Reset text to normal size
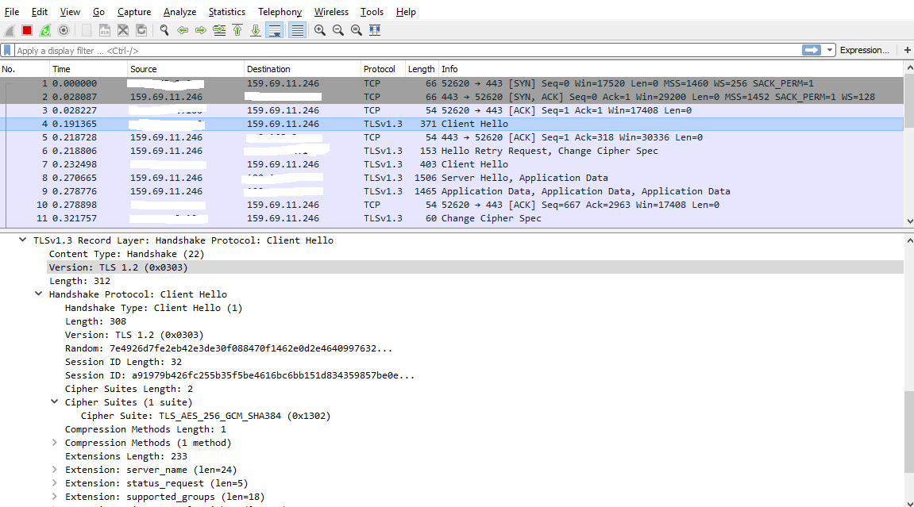This screenshot has height=507, width=914. [x=357, y=30]
